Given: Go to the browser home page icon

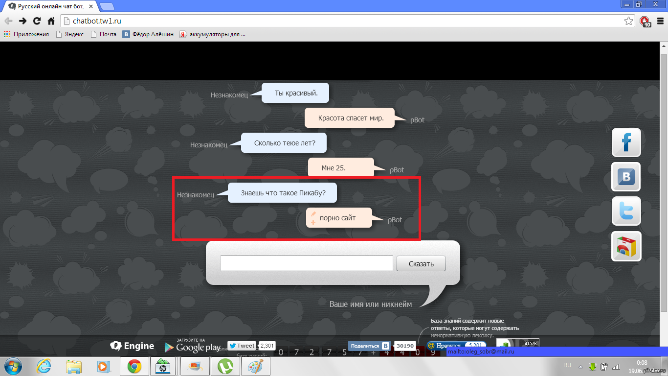Looking at the screenshot, I should (51, 21).
